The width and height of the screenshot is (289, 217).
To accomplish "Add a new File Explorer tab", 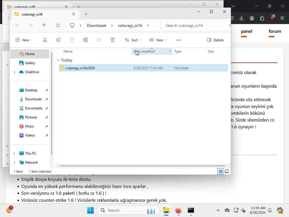I will pos(86,14).
